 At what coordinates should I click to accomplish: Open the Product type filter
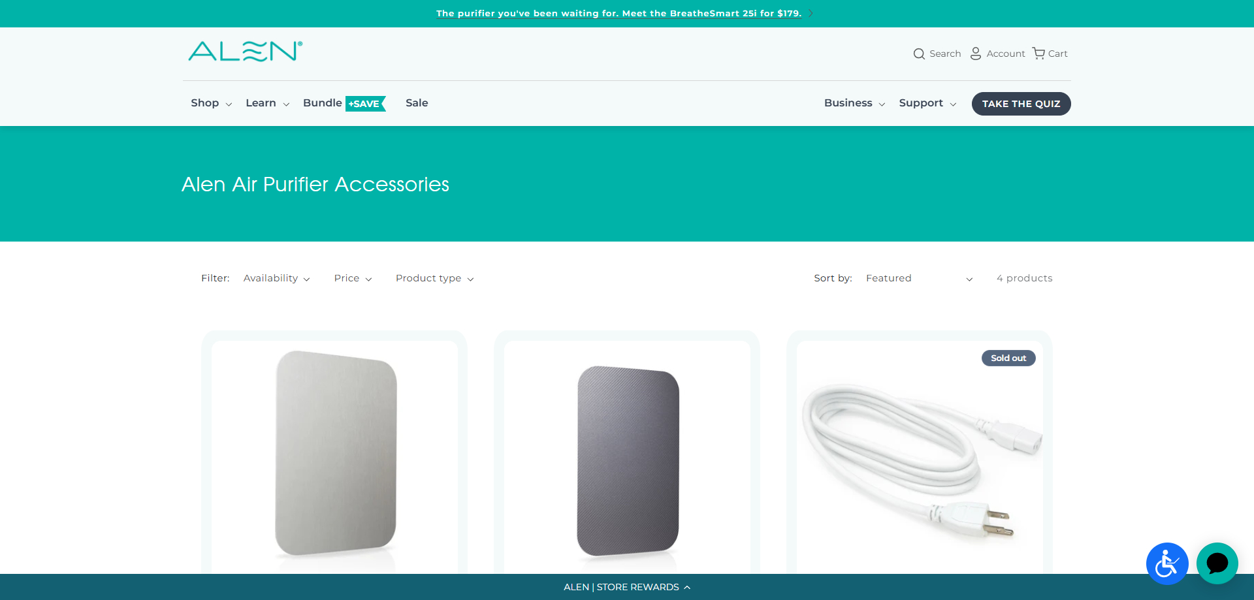tap(434, 278)
